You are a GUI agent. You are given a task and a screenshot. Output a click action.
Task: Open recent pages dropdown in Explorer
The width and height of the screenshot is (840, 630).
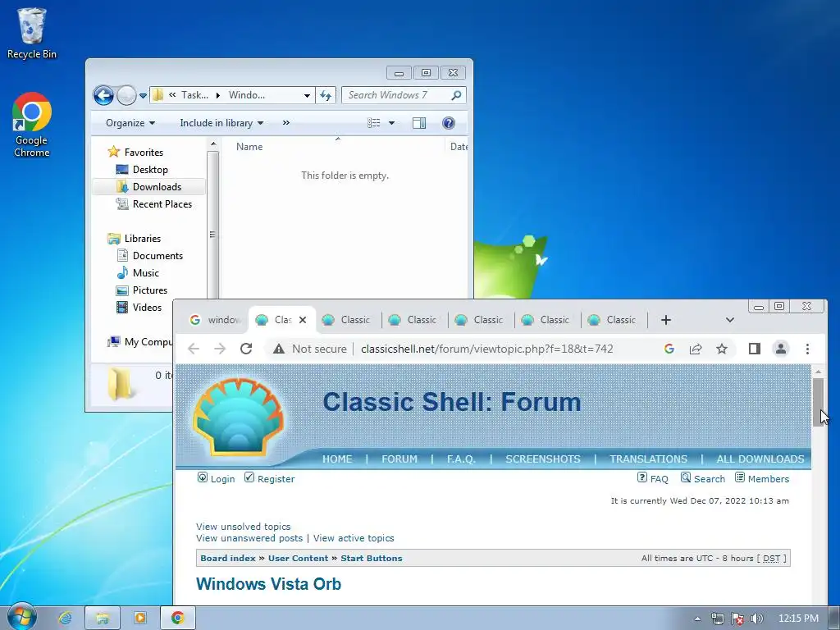click(x=143, y=96)
